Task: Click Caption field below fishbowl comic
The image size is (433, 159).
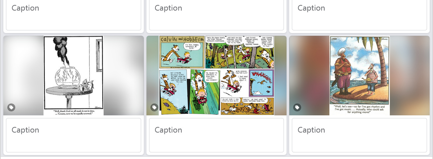Action: pos(73,135)
